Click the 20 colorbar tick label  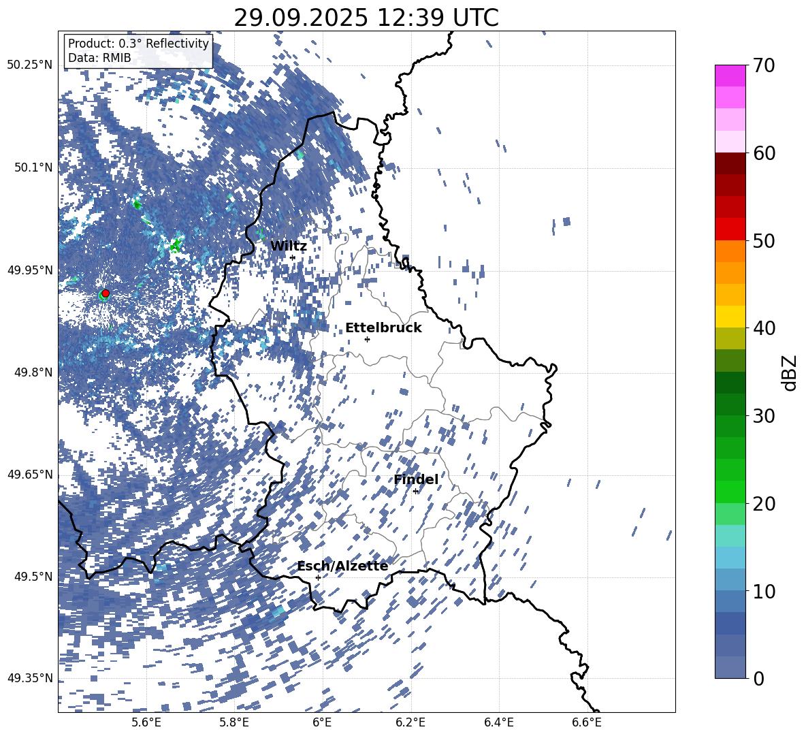point(764,503)
